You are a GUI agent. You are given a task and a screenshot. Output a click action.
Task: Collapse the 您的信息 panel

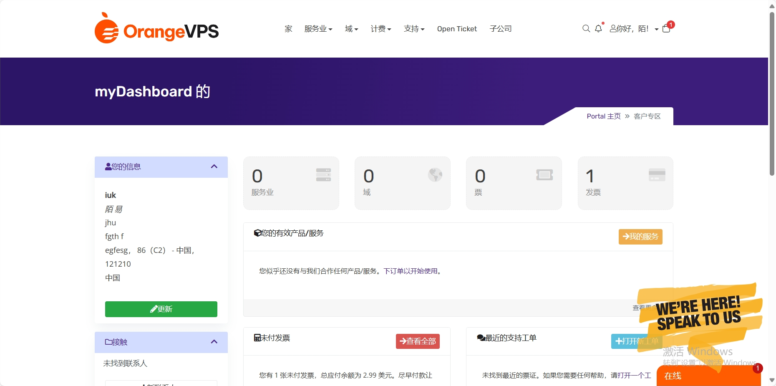(x=214, y=167)
